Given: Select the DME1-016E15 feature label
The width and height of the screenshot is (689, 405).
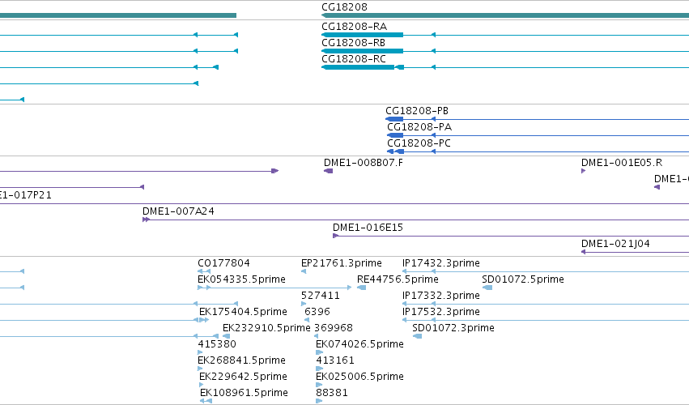Looking at the screenshot, I should 368,228.
